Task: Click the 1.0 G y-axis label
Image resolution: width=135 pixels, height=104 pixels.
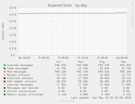Action: [x=13, y=42]
